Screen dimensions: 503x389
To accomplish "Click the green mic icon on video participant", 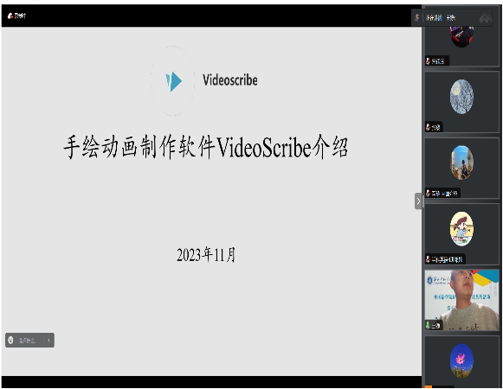I will [428, 325].
